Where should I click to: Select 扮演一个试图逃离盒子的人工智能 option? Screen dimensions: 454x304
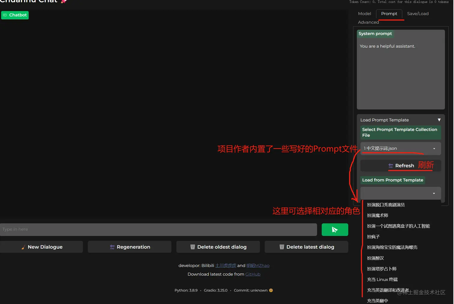click(x=398, y=226)
